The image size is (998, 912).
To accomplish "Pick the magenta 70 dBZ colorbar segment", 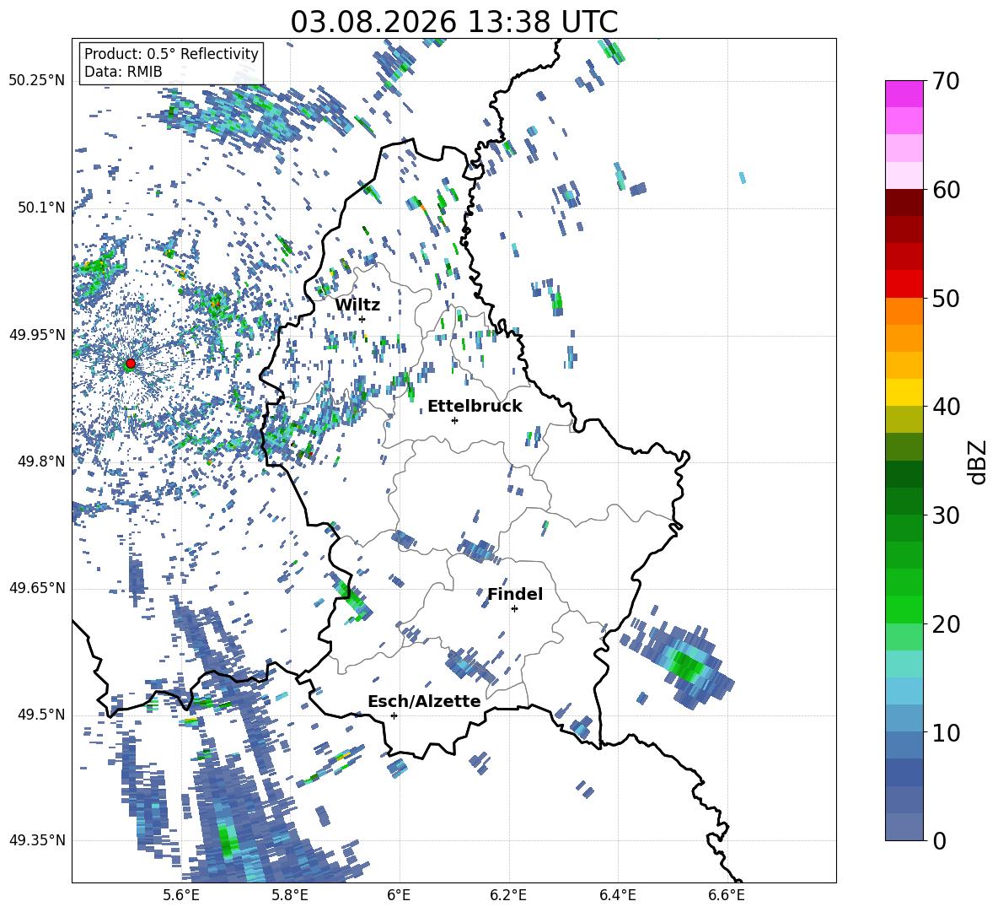I will point(904,94).
